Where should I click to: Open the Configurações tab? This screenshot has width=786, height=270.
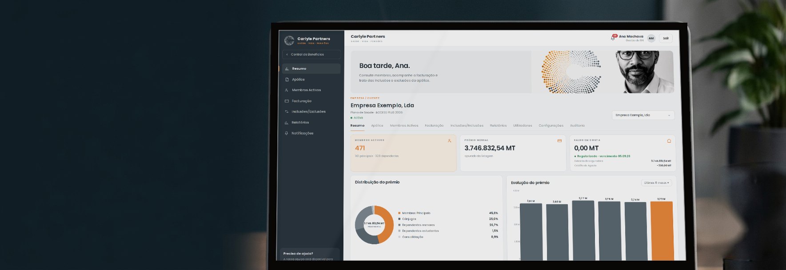[551, 126]
